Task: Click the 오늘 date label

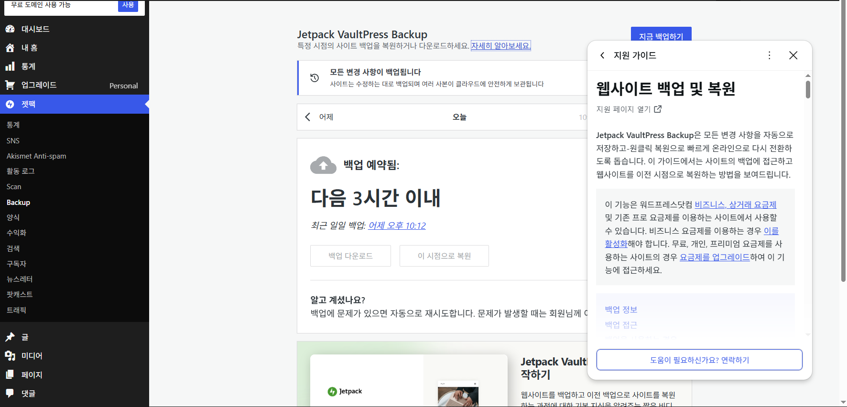Action: [x=459, y=117]
